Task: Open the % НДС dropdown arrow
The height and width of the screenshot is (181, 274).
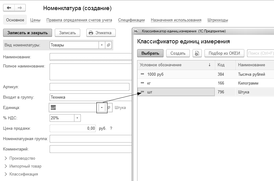Action: (x=77, y=118)
